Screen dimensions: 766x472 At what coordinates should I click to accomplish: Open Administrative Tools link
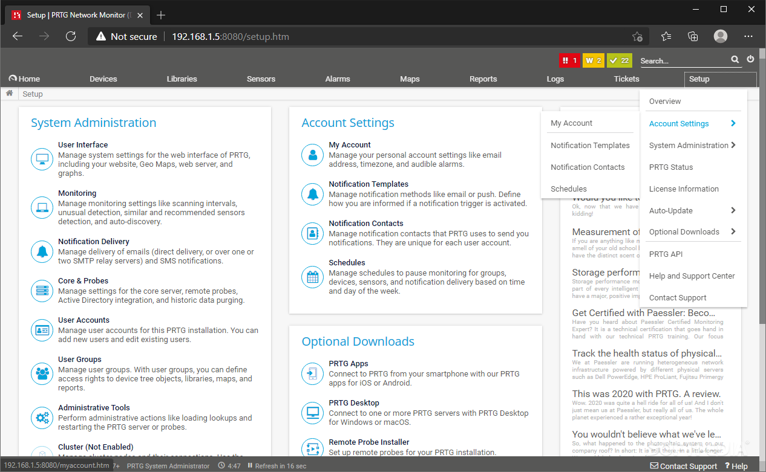pyautogui.click(x=94, y=407)
